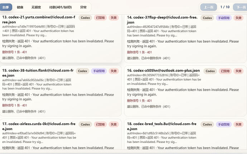Click 检测失败 message in card 15
247x154 pixels.
[x=58, y=97]
